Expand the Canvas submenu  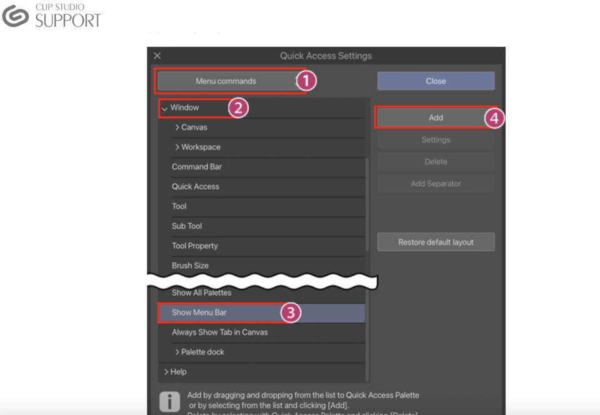(x=177, y=127)
